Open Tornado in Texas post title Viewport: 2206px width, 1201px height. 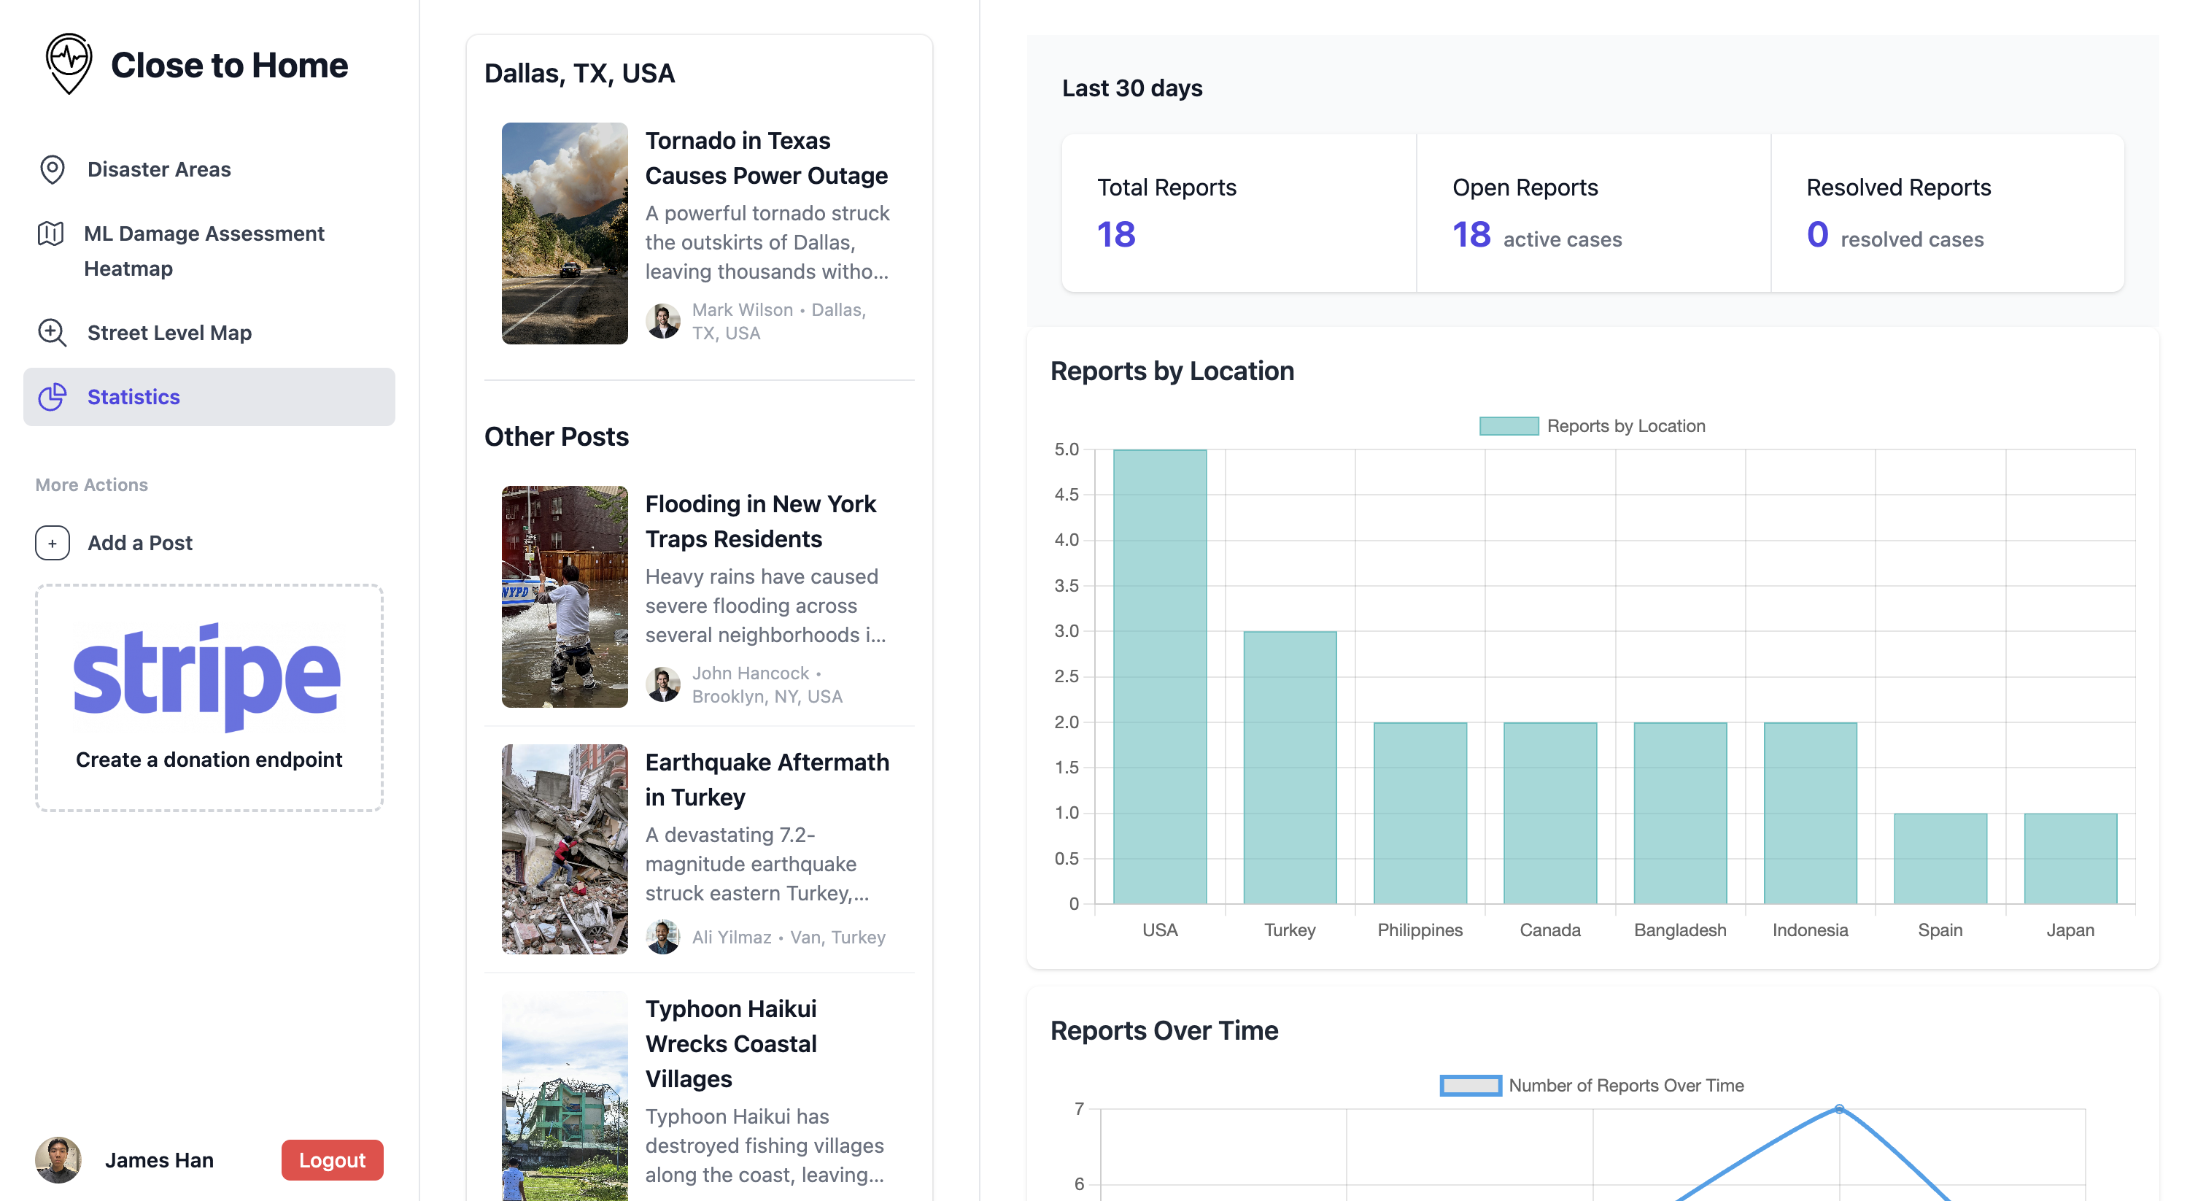tap(765, 158)
